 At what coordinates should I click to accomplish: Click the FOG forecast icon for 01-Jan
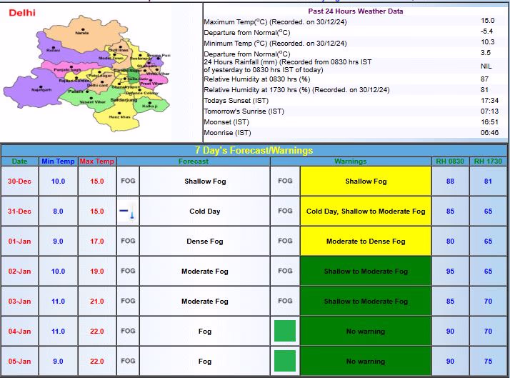pyautogui.click(x=128, y=242)
